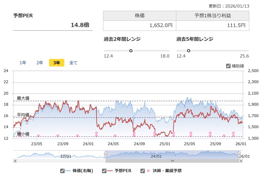Screen dimensions: 269x192
Task: Click the pink dot near 23/05
Action: coord(38,136)
